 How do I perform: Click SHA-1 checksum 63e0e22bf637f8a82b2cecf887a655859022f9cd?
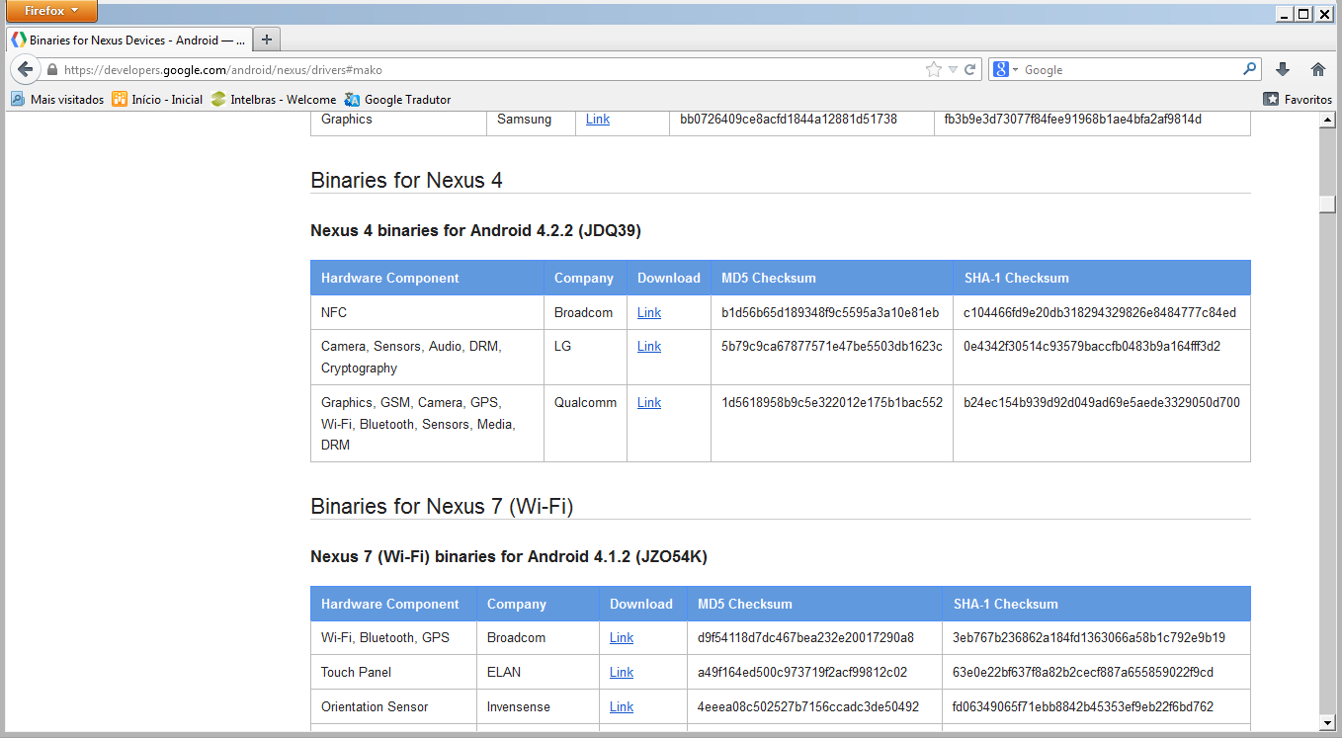[1083, 672]
